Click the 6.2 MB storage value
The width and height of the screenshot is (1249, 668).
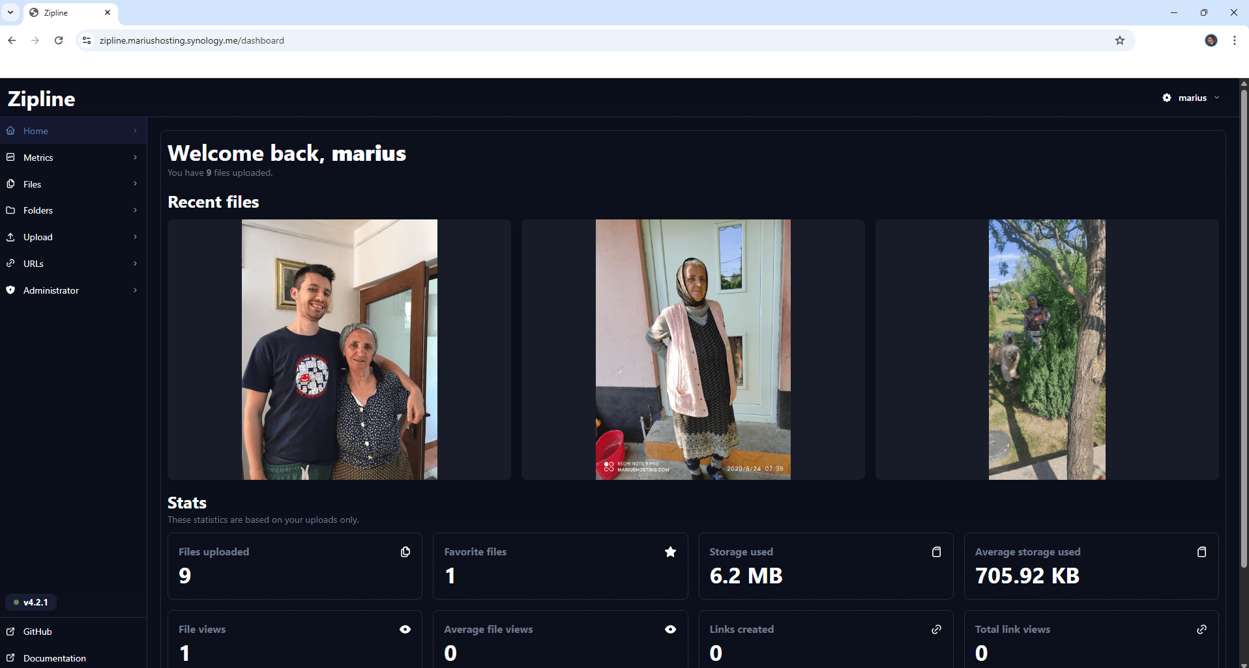click(746, 576)
